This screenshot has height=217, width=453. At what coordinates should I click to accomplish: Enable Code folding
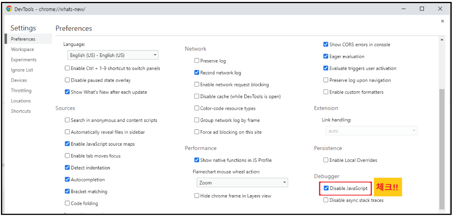(67, 203)
